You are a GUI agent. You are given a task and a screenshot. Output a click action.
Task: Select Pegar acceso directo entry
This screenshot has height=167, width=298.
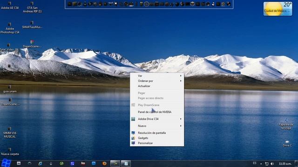point(157,98)
